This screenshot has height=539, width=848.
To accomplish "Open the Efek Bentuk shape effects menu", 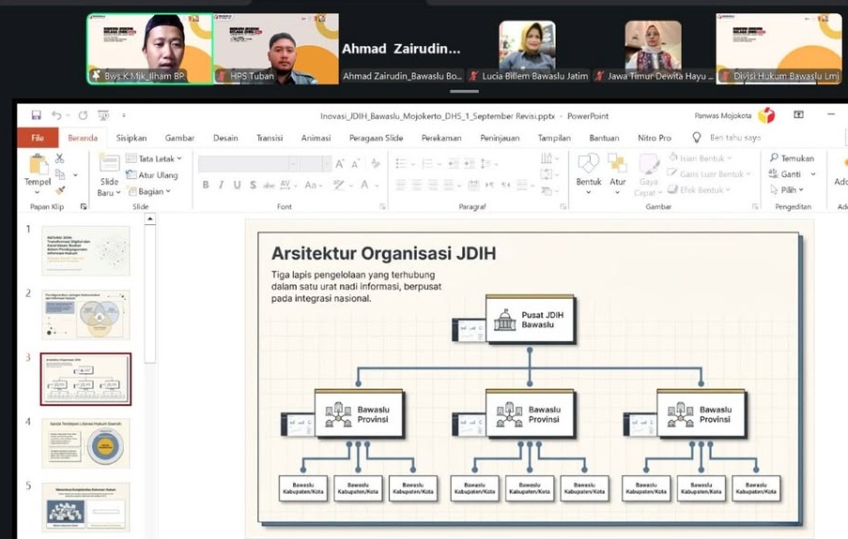I will coord(699,189).
